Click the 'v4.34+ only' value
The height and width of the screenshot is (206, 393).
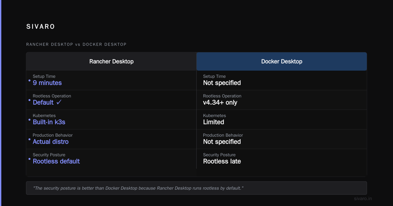pyautogui.click(x=220, y=102)
